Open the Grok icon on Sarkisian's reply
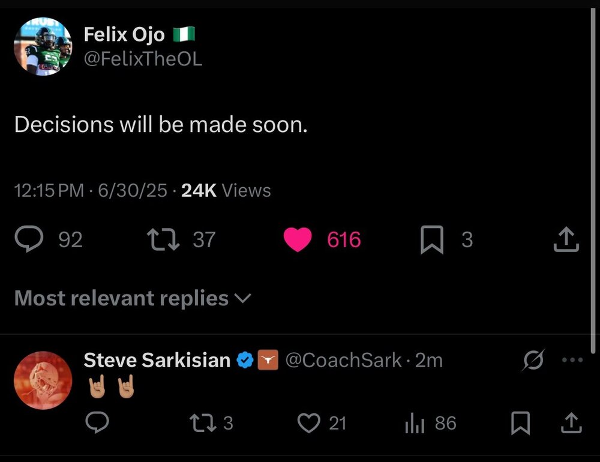600x462 pixels. pos(533,361)
